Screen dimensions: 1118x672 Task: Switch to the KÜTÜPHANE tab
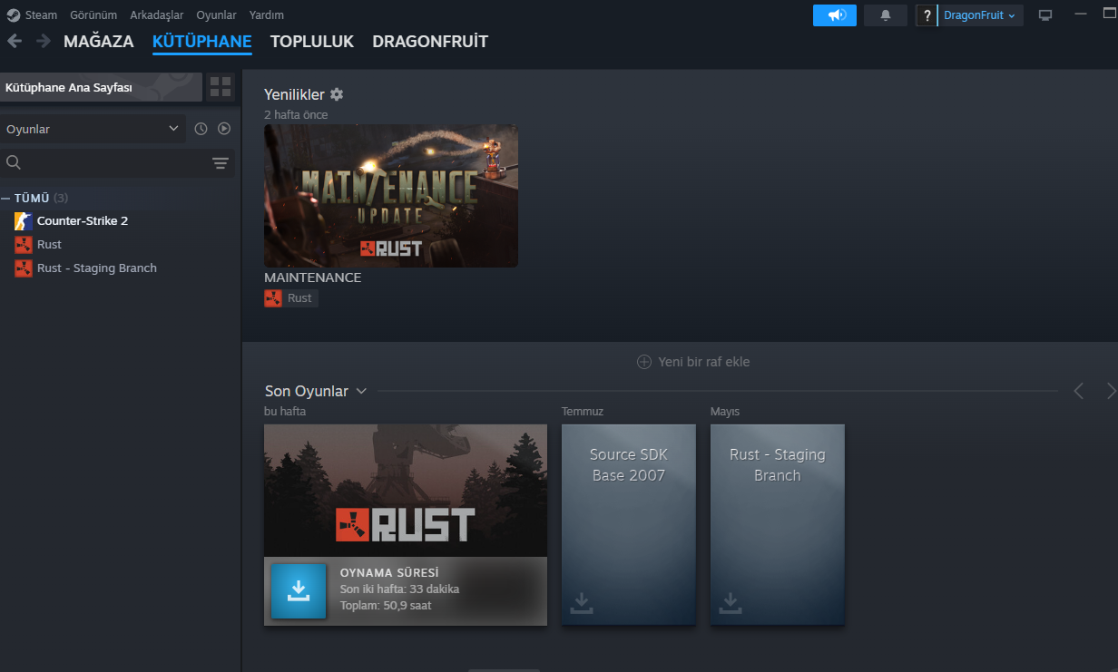pyautogui.click(x=202, y=42)
